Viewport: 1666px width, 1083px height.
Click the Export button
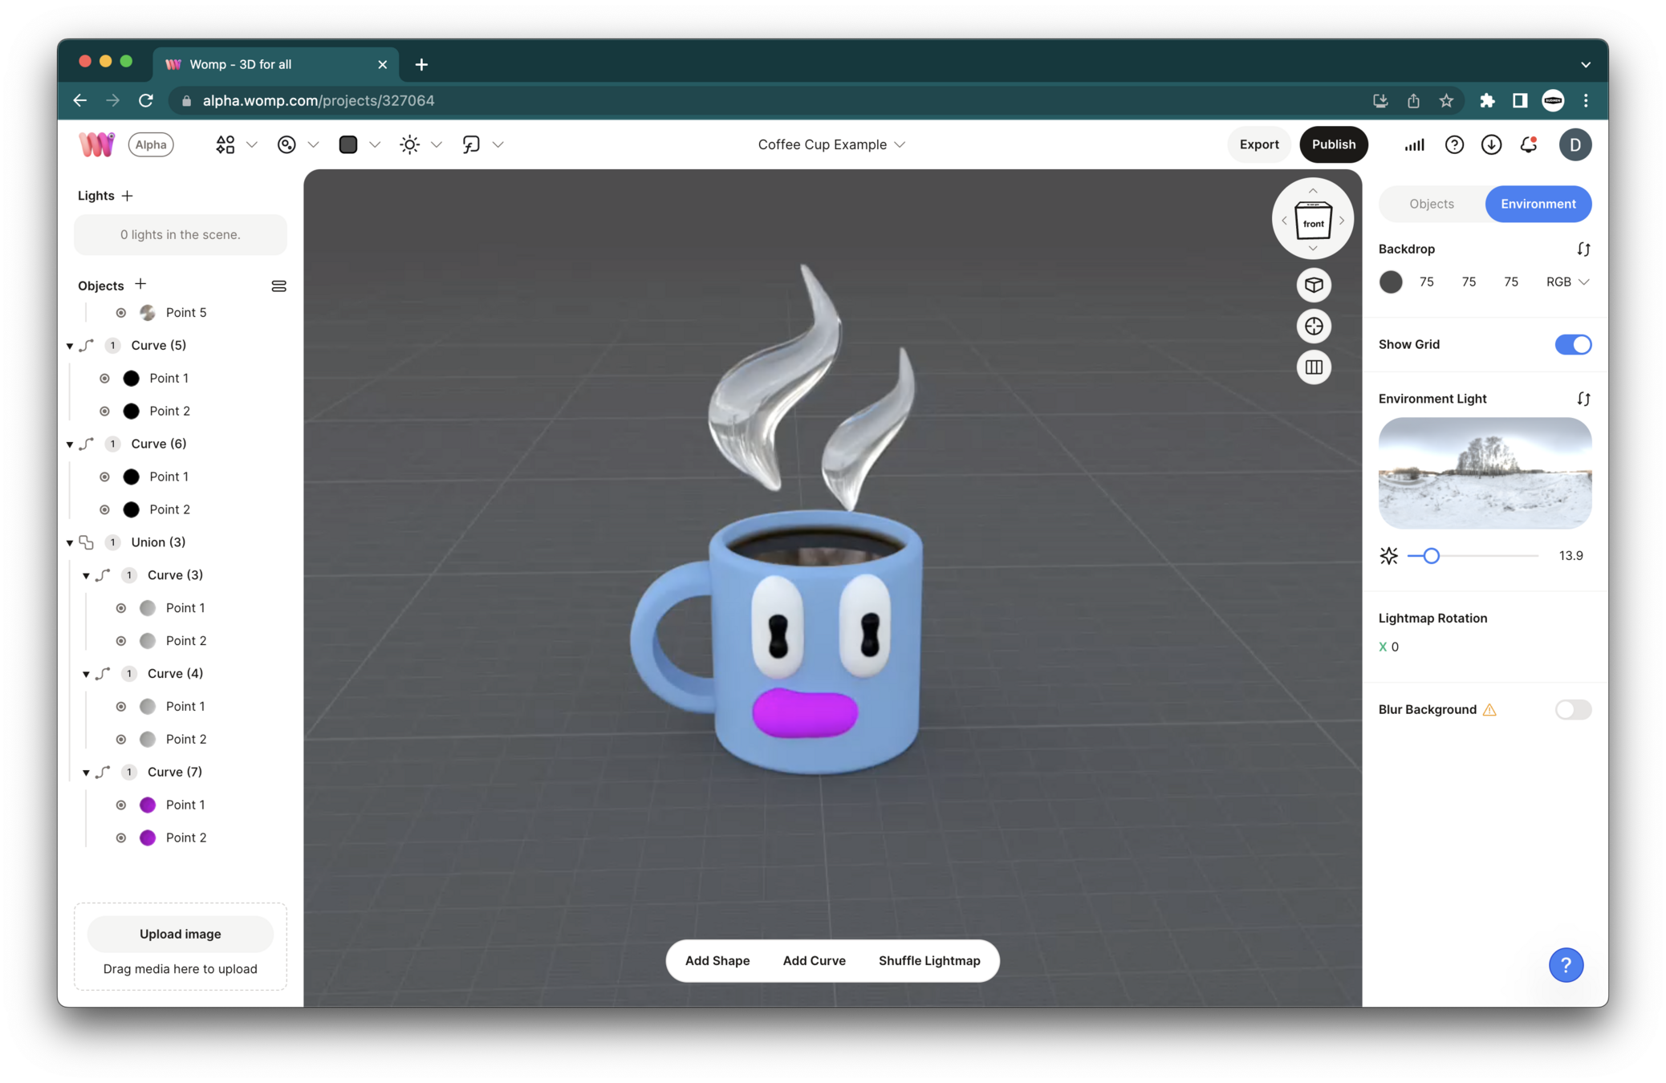1258,144
